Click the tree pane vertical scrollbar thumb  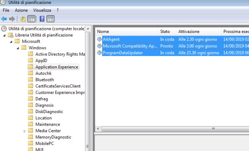[88, 91]
